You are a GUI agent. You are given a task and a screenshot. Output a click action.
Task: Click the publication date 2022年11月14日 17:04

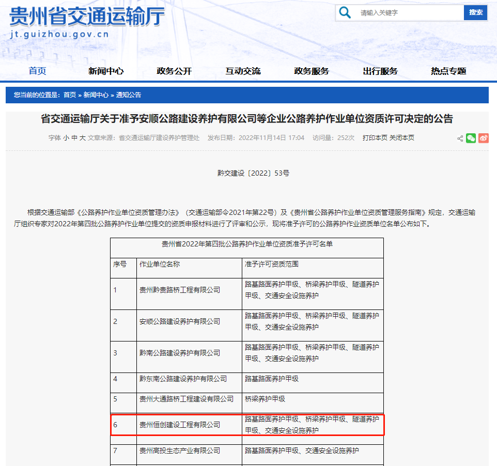coord(271,138)
